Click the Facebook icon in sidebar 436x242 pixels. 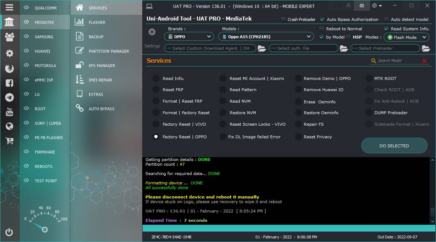(x=9, y=83)
